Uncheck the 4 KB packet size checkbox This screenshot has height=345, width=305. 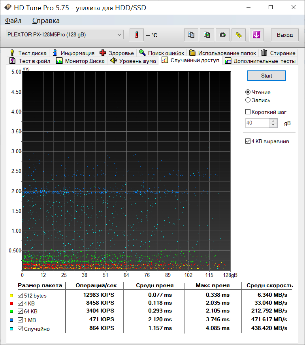pos(21,303)
